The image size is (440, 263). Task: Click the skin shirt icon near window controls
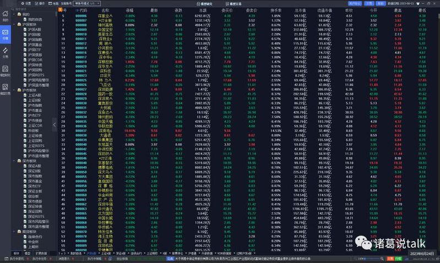tap(418, 3)
